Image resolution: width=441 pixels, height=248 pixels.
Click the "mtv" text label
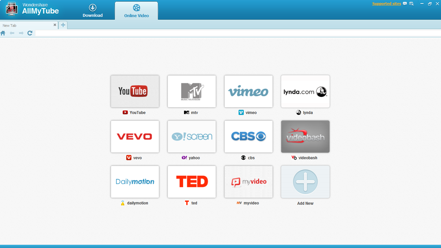click(x=194, y=113)
